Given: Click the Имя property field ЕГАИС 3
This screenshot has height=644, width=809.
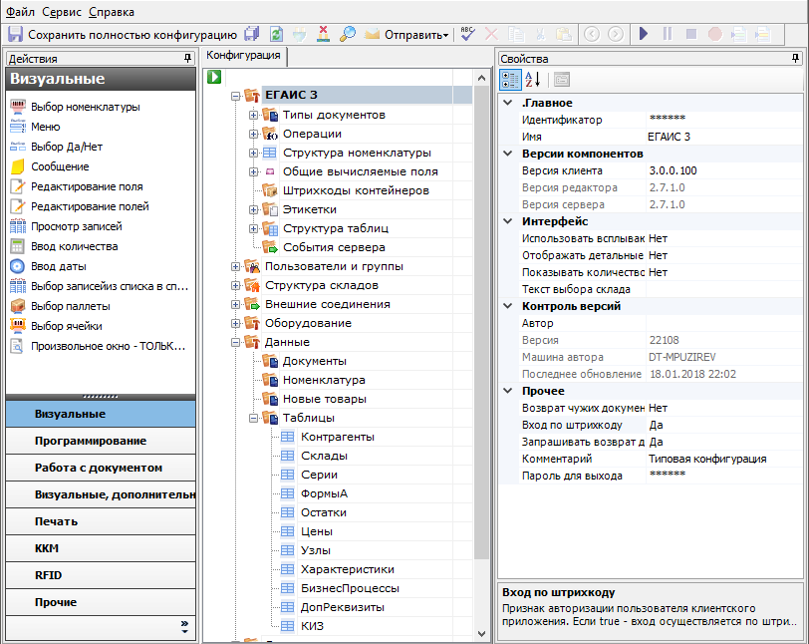Looking at the screenshot, I should point(724,137).
